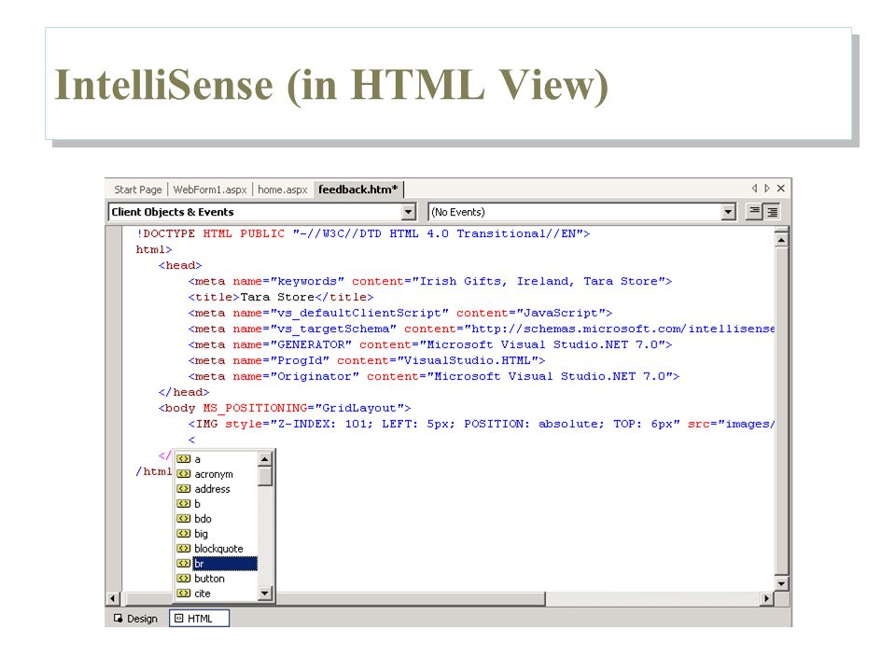
Task: Click the left of the two outline icons
Action: point(754,212)
